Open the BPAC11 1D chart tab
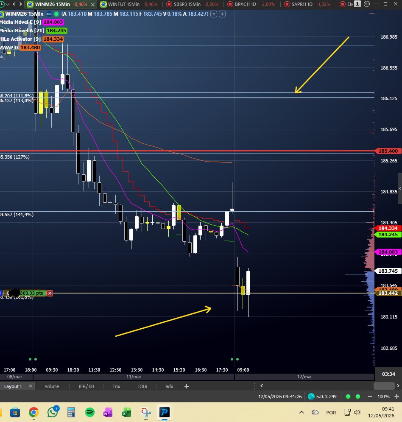 click(251, 4)
